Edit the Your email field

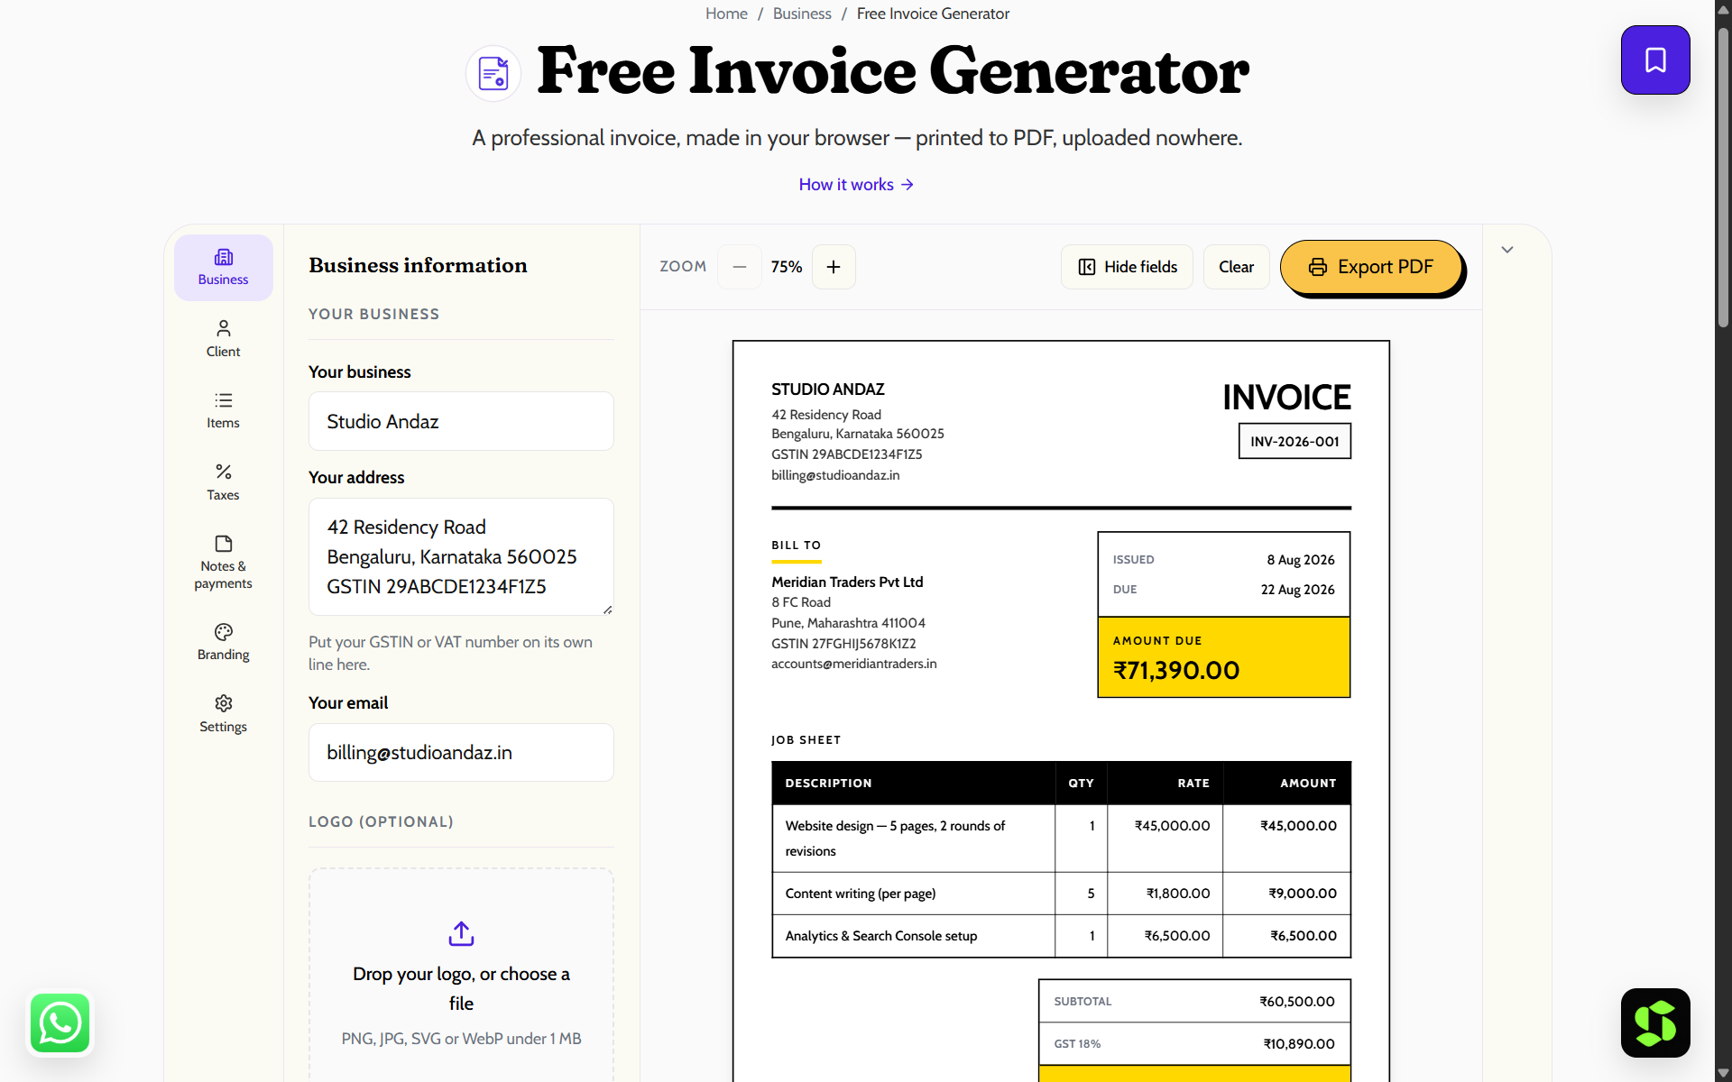[x=461, y=752]
